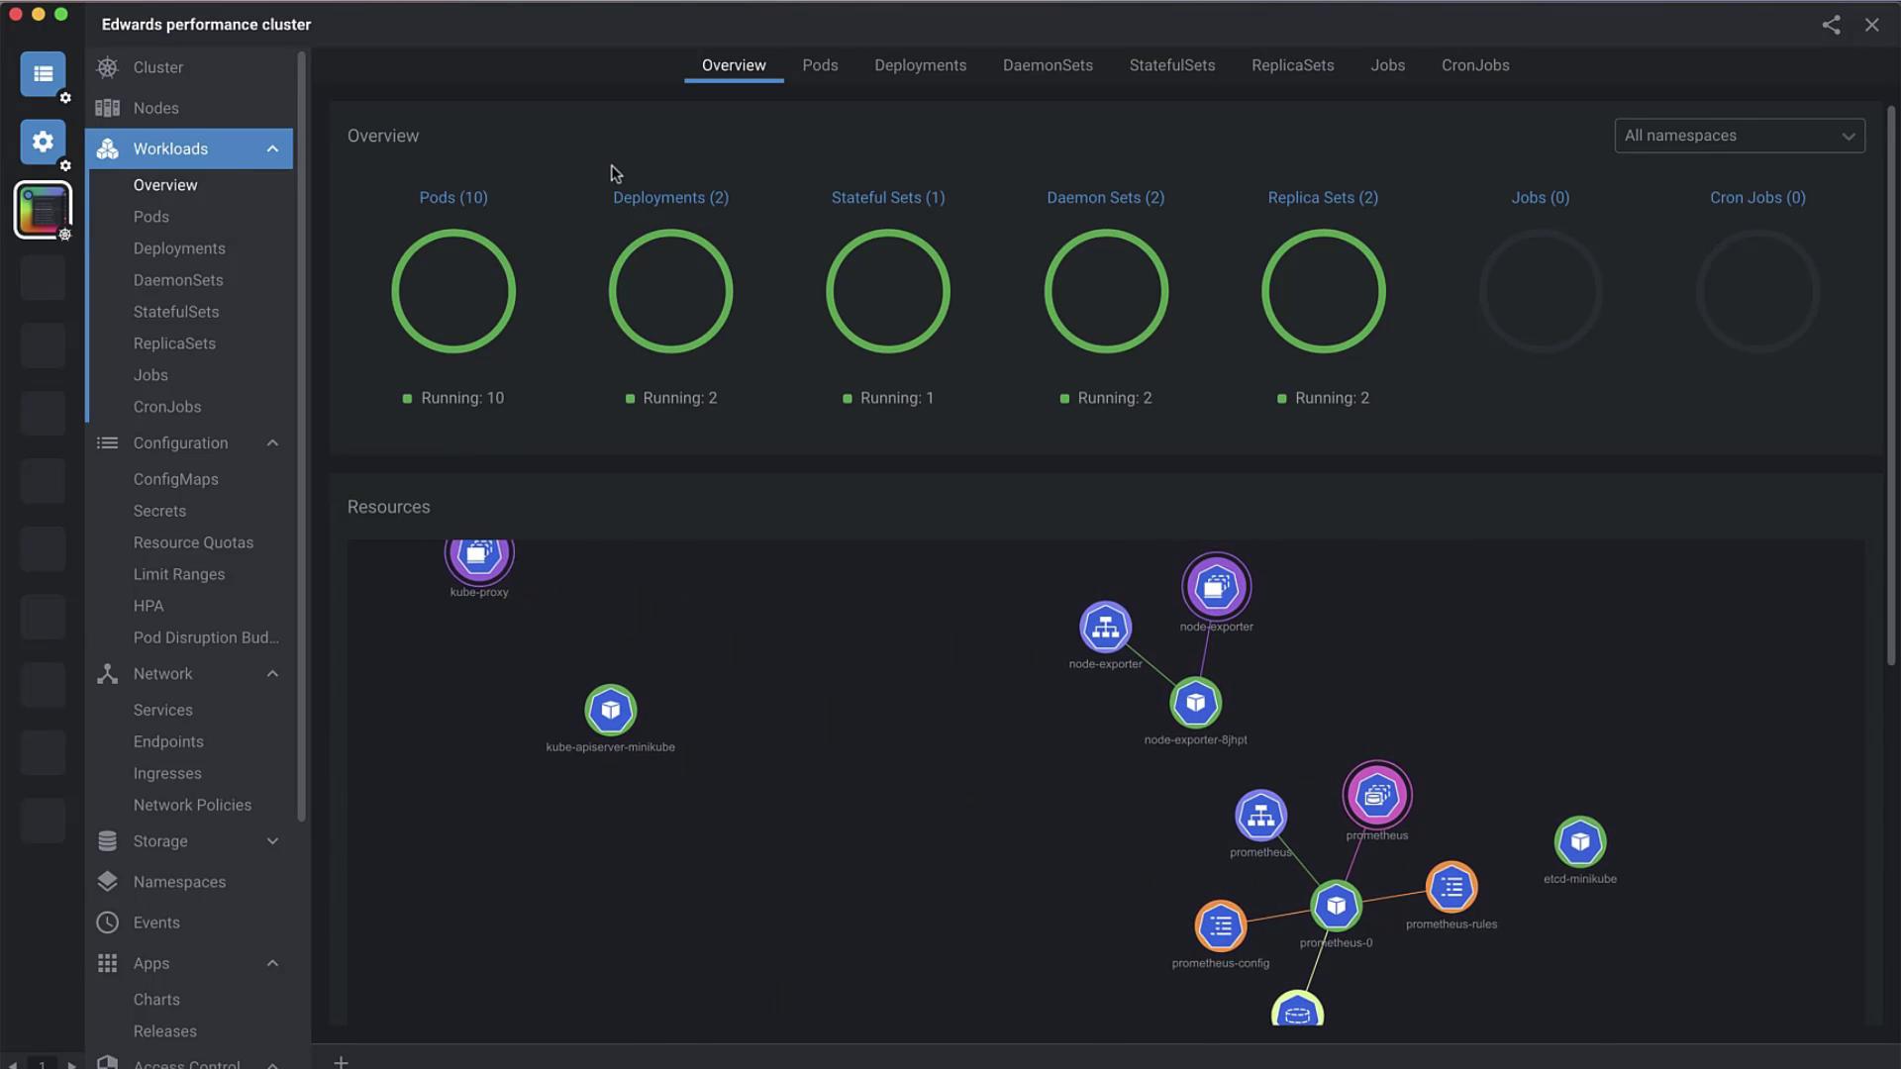Open the gear settings icon in left rail
1901x1069 pixels.
coord(43,142)
